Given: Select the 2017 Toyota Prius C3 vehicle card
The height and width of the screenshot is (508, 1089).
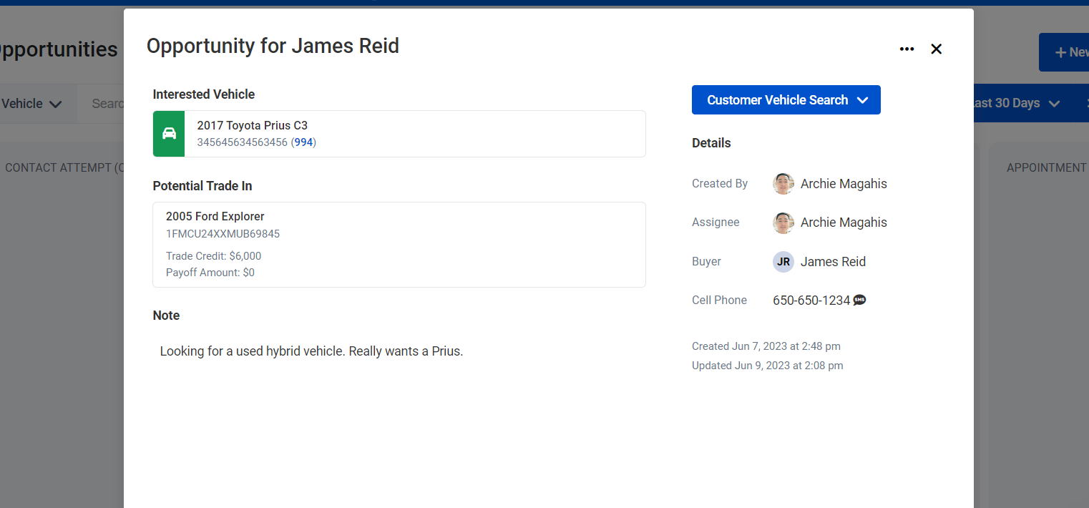Looking at the screenshot, I should click(x=399, y=134).
